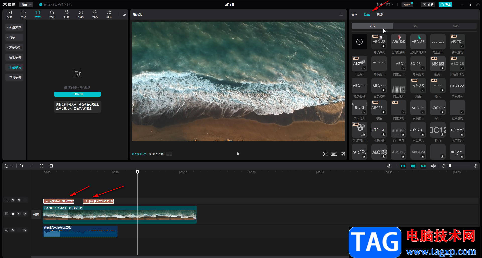Open the 菜单 dropdown menu
The image size is (482, 258).
pos(26,5)
